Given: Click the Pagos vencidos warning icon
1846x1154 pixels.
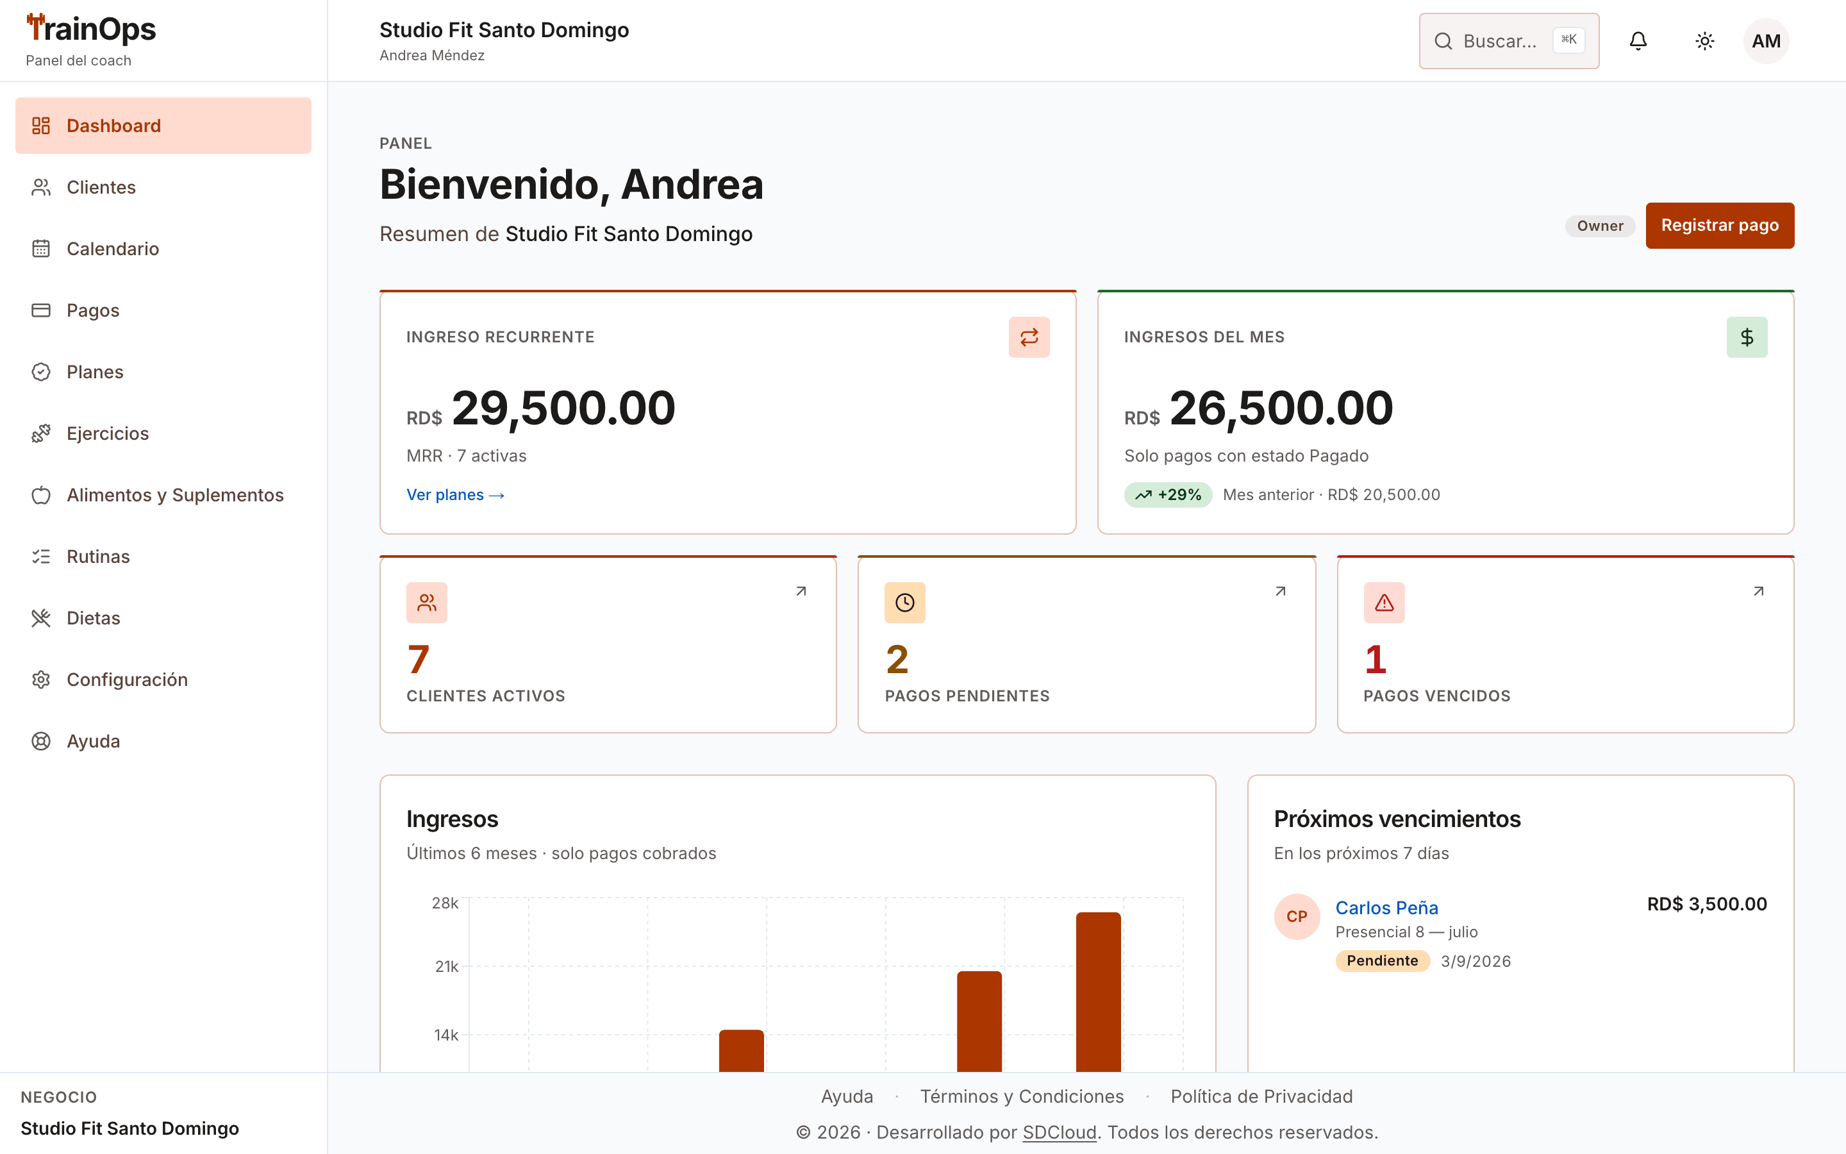Looking at the screenshot, I should tap(1384, 603).
